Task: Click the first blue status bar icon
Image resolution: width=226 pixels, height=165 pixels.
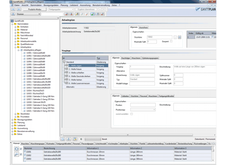Action: (x=63, y=139)
